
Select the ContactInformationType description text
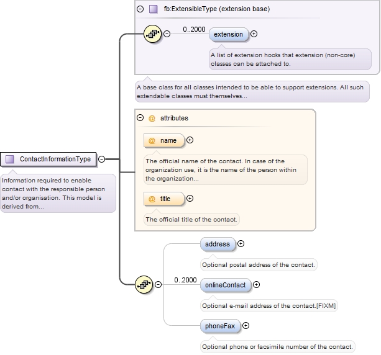pos(57,193)
